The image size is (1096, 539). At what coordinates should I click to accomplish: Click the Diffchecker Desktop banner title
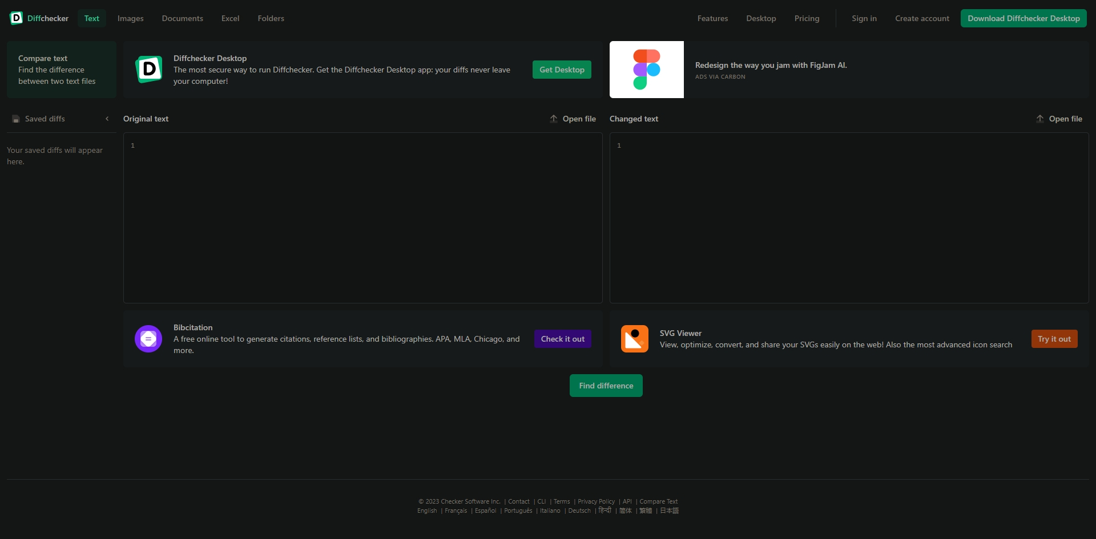(x=210, y=58)
